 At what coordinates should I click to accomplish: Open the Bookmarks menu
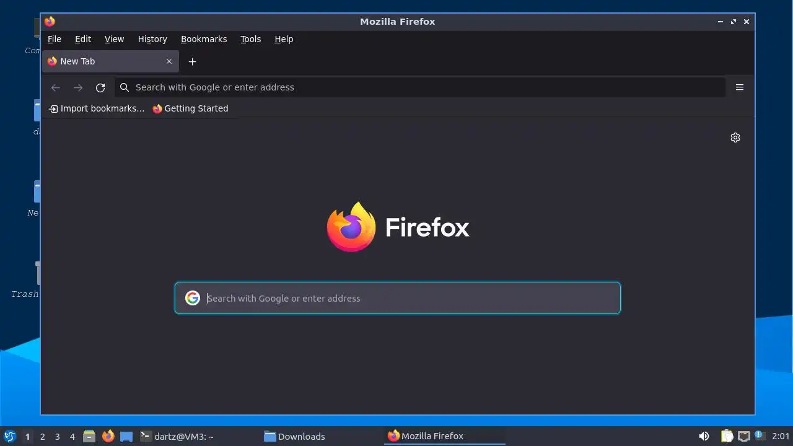(x=204, y=39)
